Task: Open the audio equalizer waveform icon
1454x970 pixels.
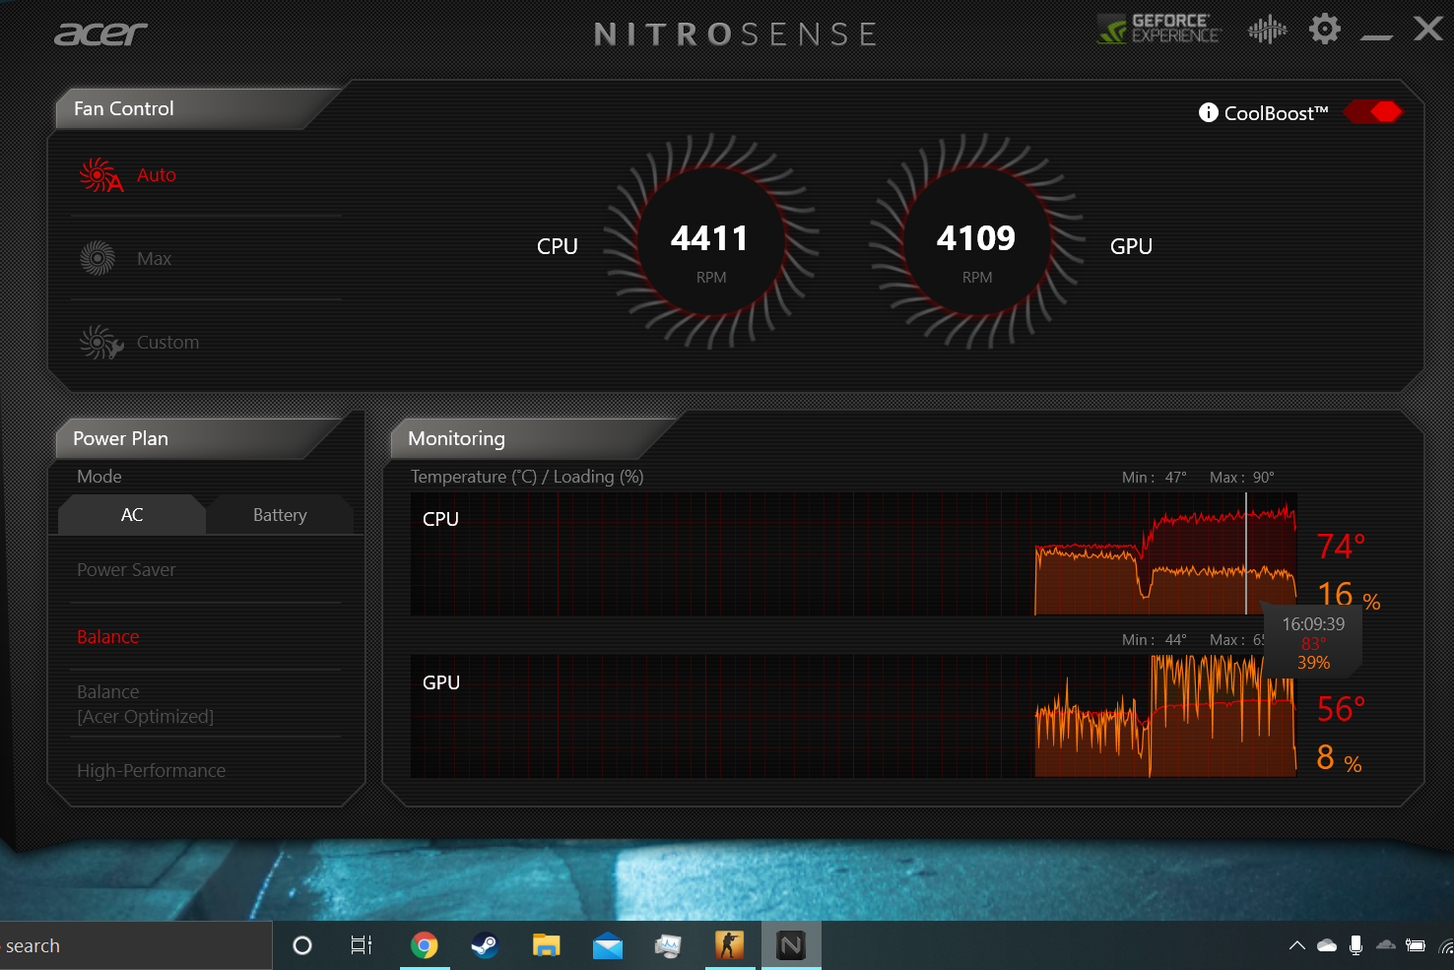Action: pos(1267,30)
